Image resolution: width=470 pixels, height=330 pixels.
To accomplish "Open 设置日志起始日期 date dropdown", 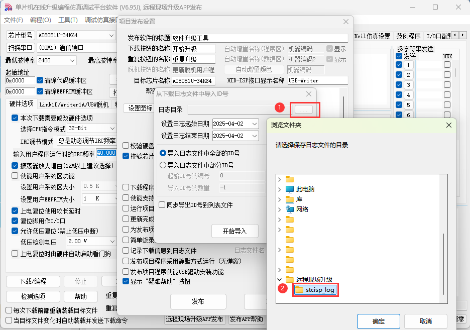I will pos(255,124).
